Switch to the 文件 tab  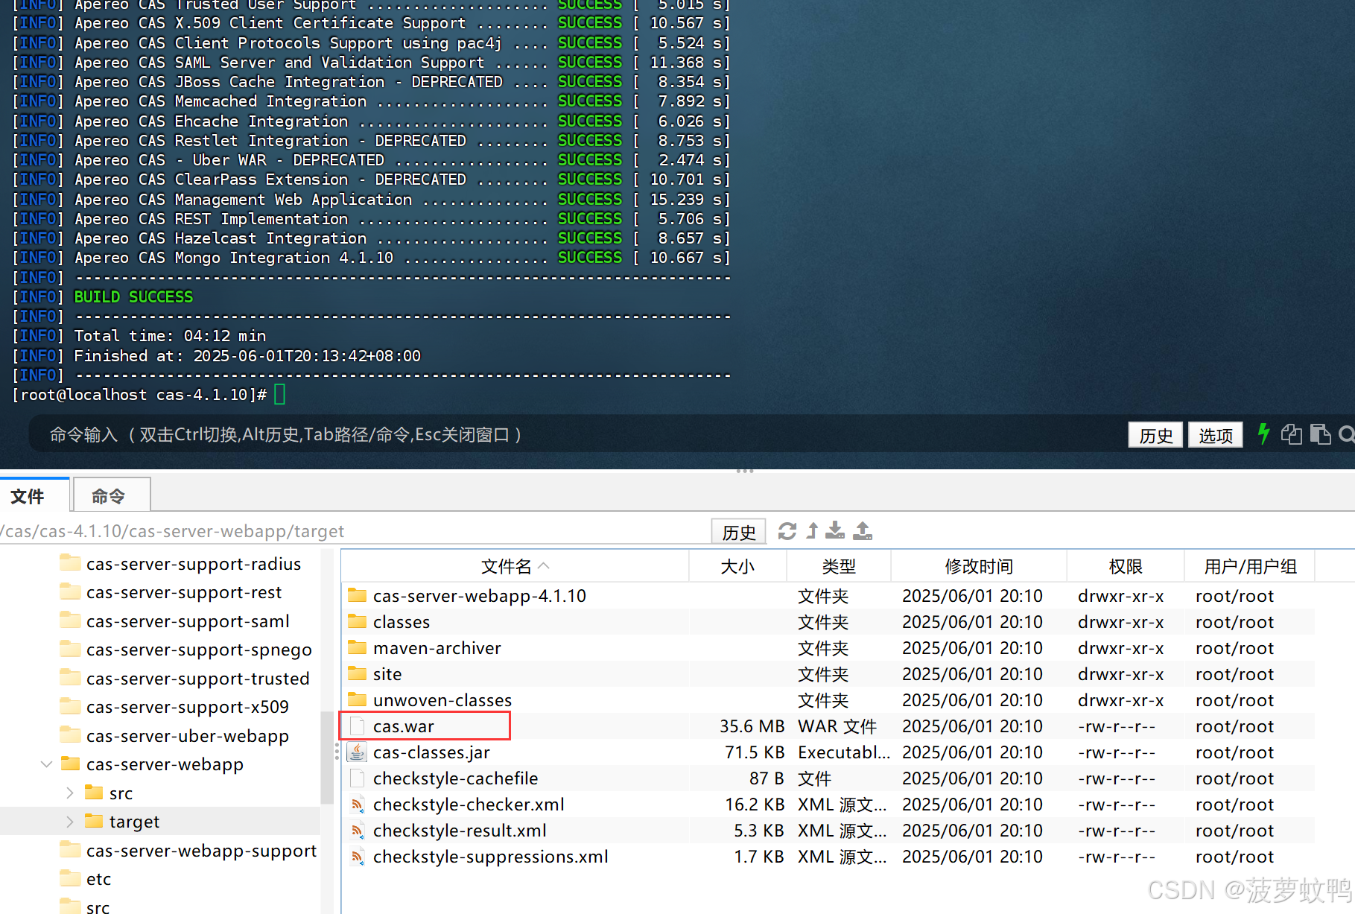[x=35, y=495]
